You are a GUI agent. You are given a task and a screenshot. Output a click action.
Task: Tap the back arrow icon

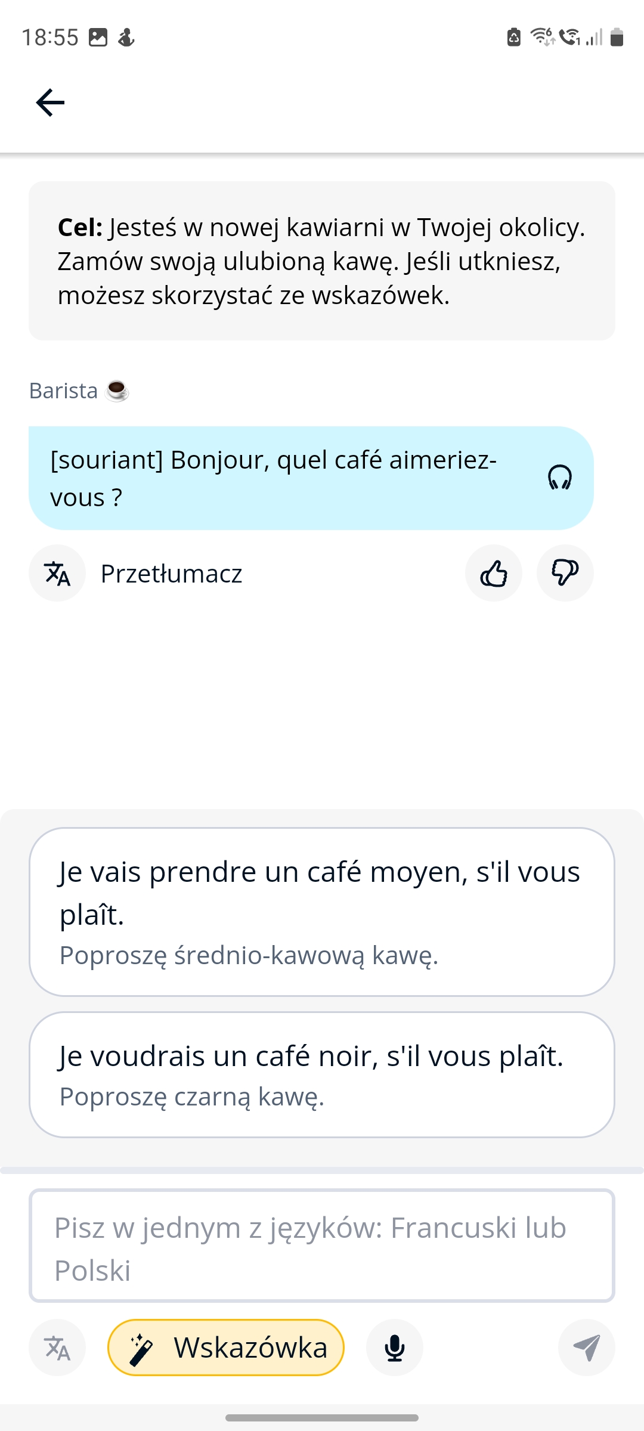(x=50, y=103)
